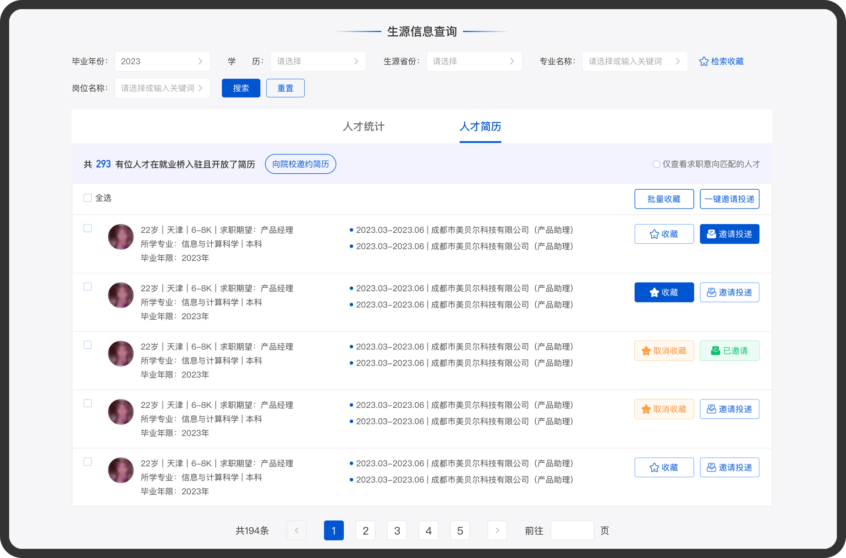The width and height of the screenshot is (846, 558).
Task: Click the envelope icon in first row's 邀请投递 button
Action: pos(711,234)
